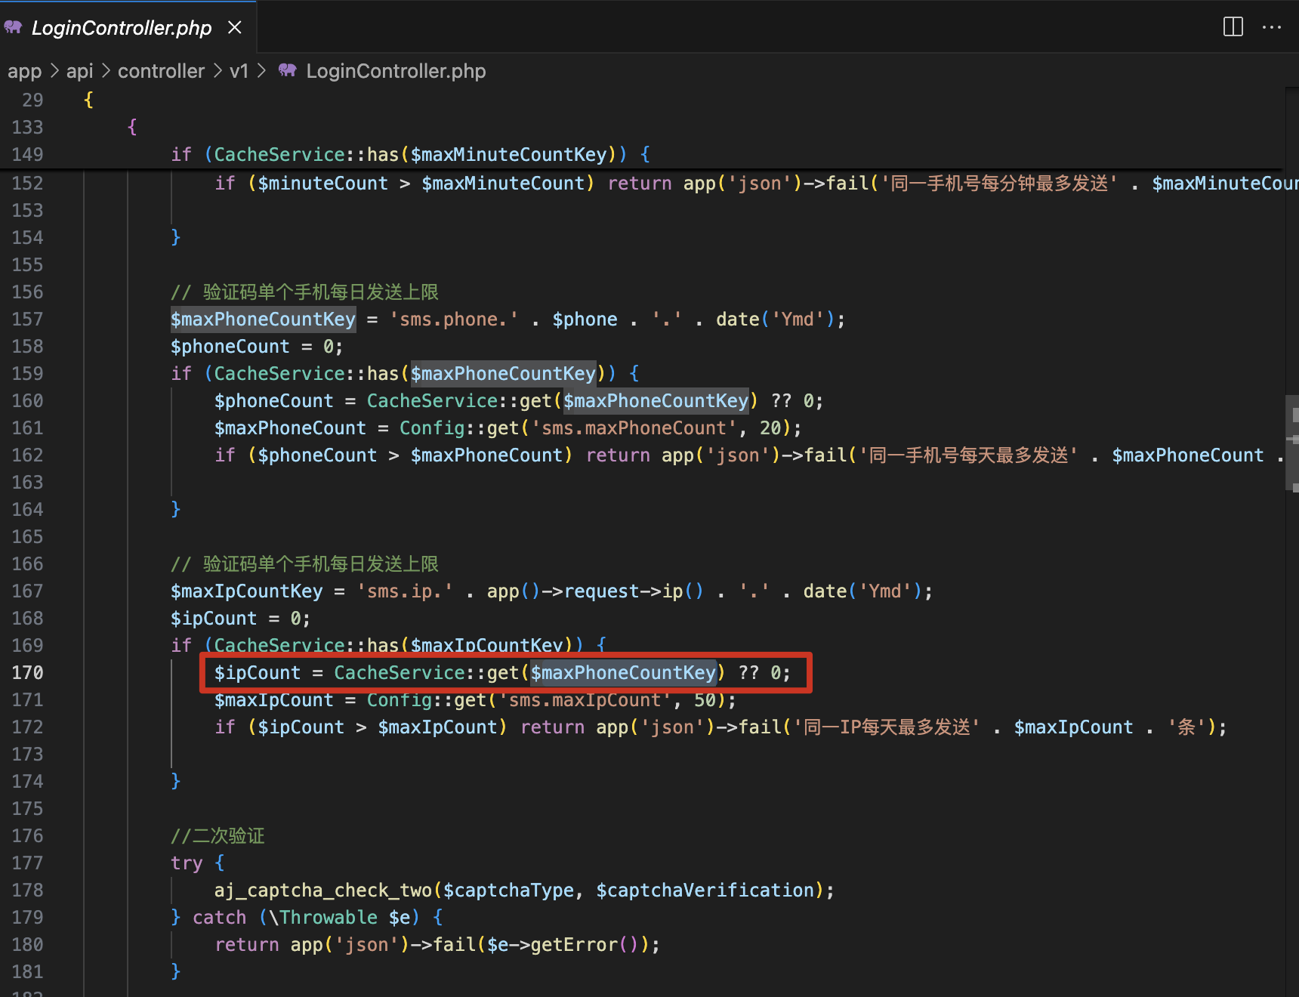This screenshot has width=1299, height=997.
Task: Open the 'app' breadcrumb folder
Action: (x=24, y=71)
